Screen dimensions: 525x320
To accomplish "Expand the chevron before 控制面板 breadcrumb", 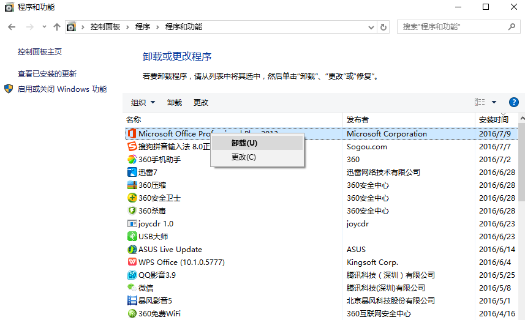I will tap(82, 27).
